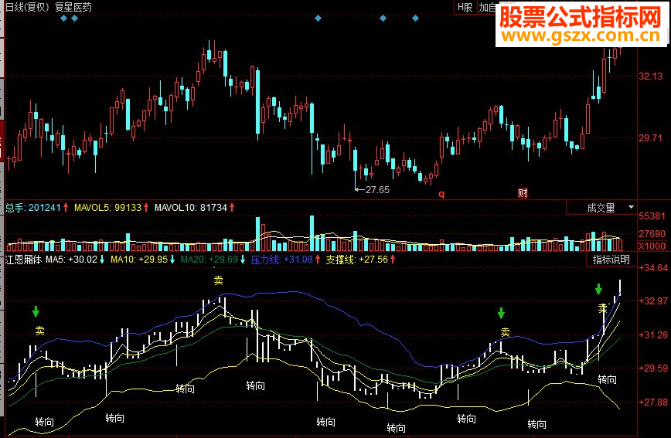
Task: Open the 指标说明 indicator description
Action: tap(611, 260)
